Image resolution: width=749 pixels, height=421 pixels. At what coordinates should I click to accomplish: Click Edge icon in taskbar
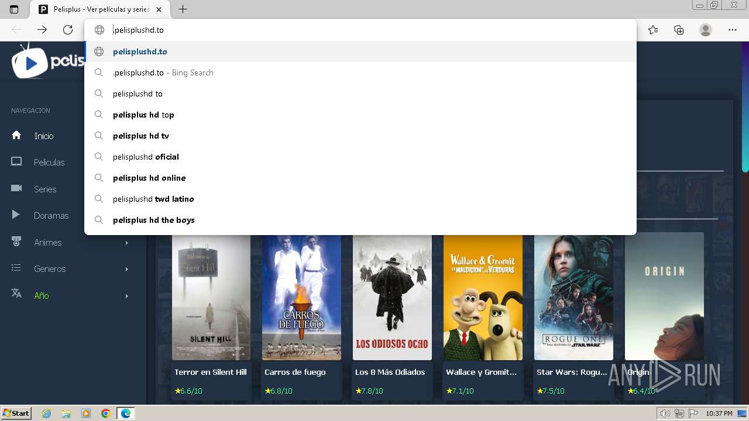pyautogui.click(x=125, y=413)
